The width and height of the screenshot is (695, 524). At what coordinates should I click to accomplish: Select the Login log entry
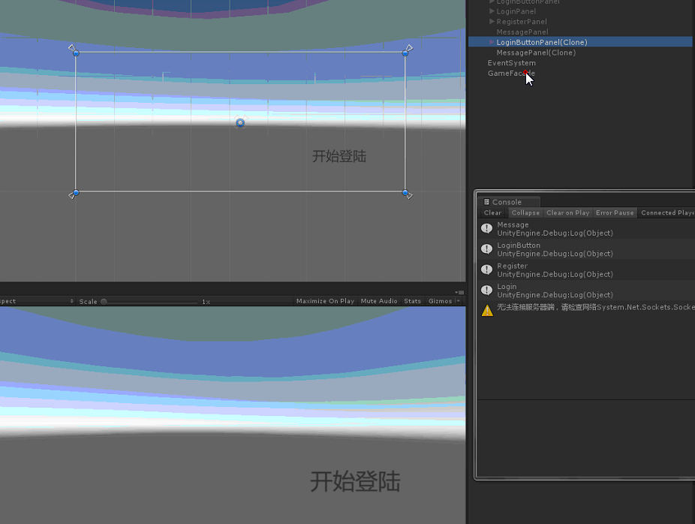(x=586, y=291)
